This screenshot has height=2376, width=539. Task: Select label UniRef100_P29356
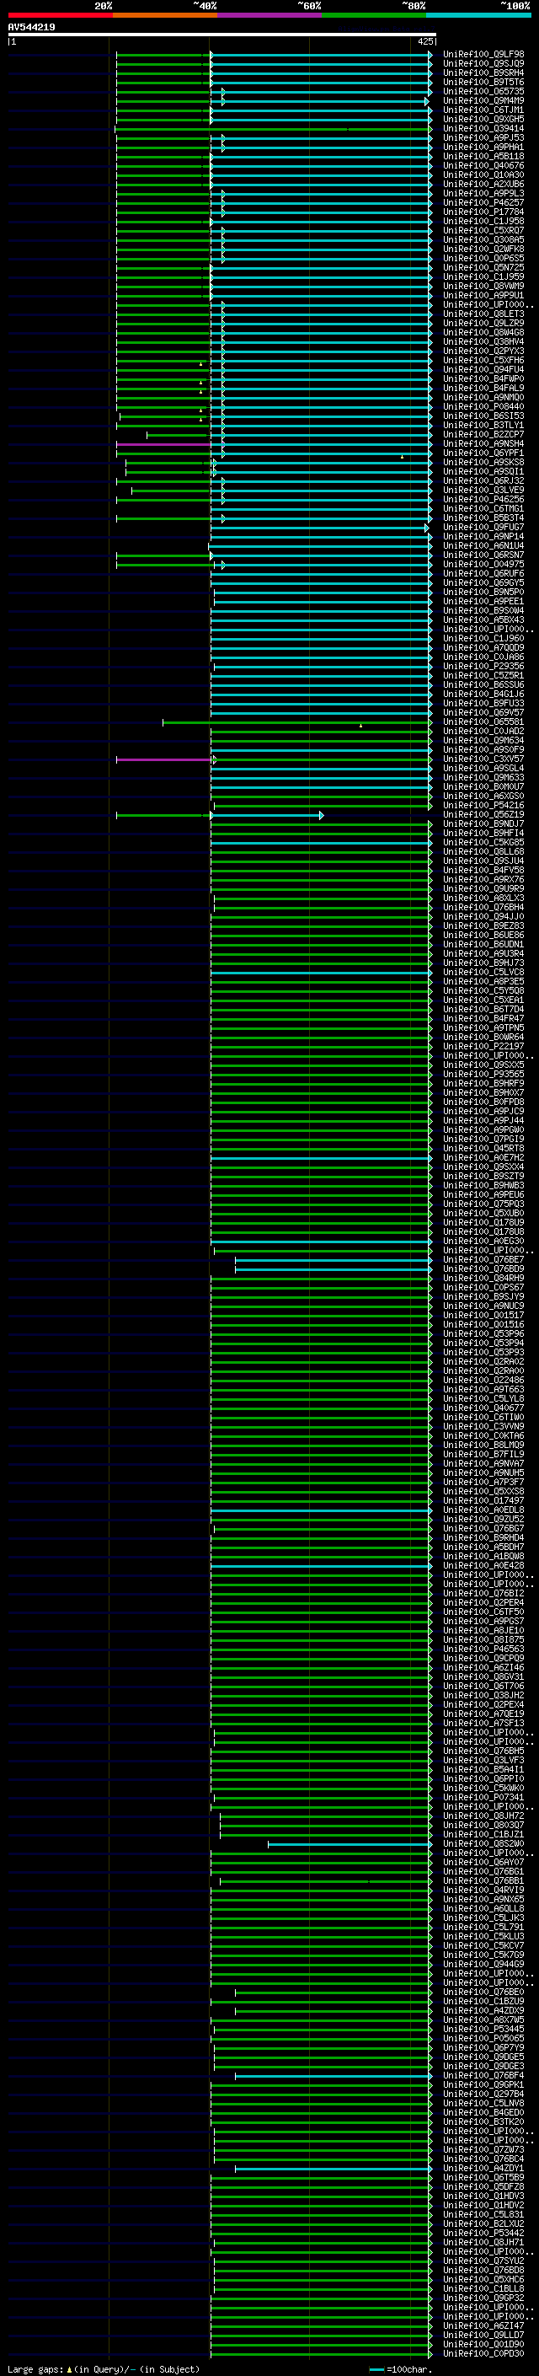pyautogui.click(x=483, y=666)
